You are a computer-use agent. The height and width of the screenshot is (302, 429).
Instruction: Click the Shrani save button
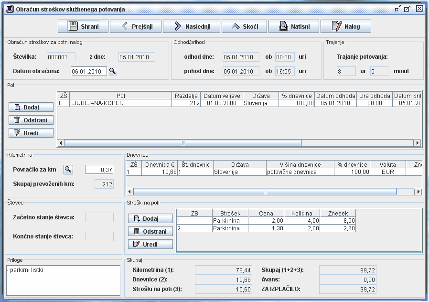tap(83, 26)
